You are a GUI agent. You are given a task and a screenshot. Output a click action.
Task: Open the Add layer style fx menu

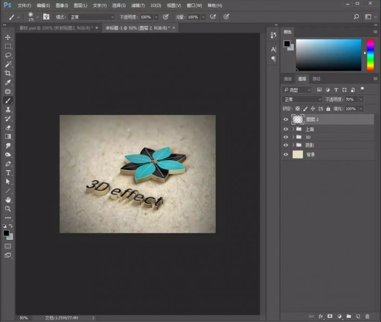click(320, 316)
